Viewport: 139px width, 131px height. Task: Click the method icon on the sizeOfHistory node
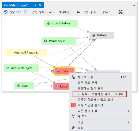[48, 24]
